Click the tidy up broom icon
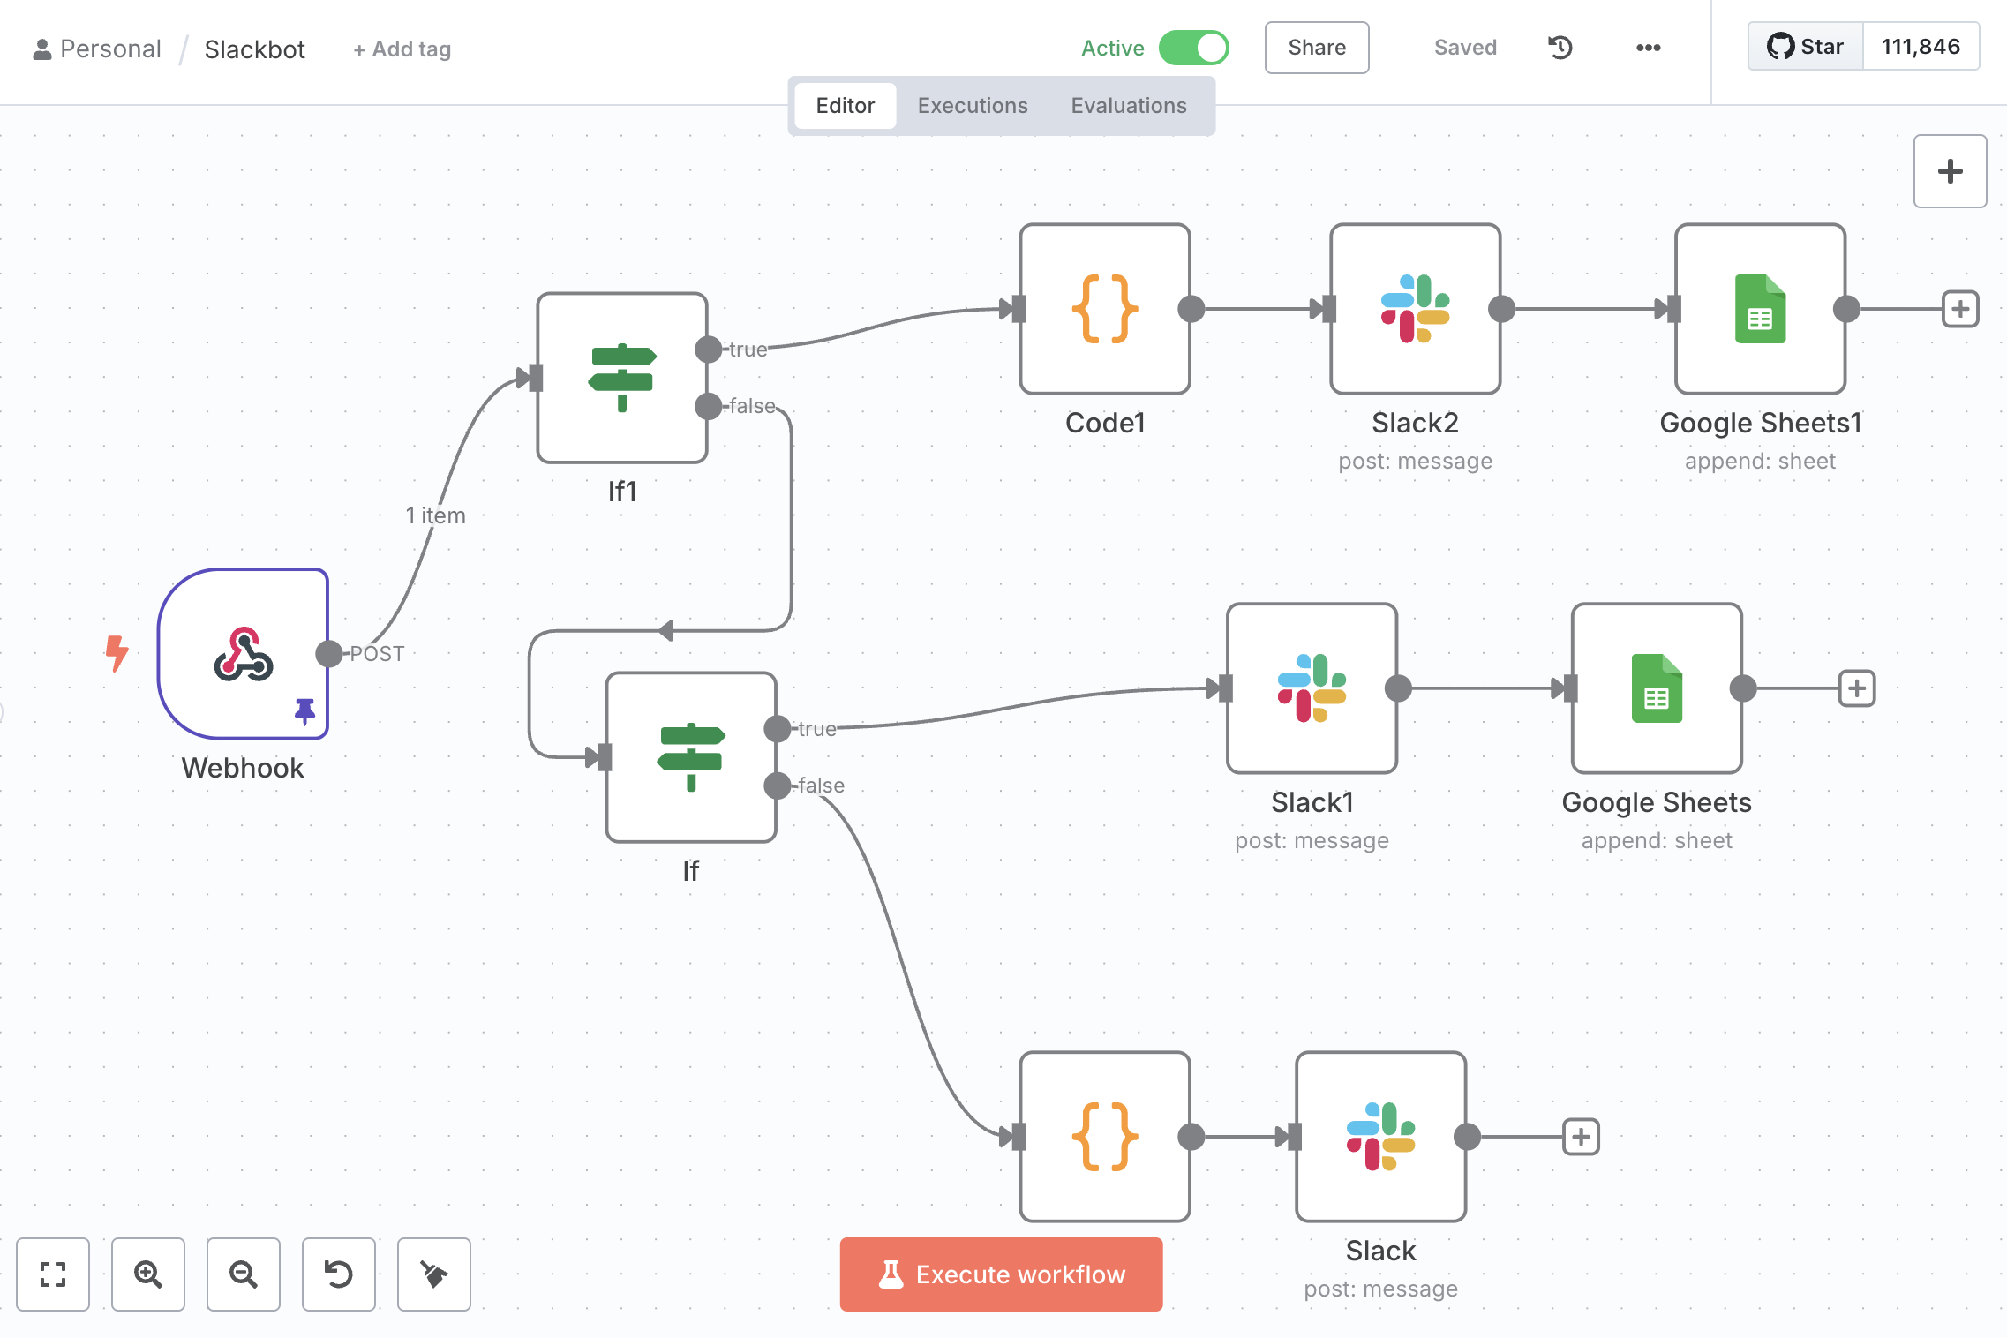The height and width of the screenshot is (1338, 2007). [x=434, y=1274]
